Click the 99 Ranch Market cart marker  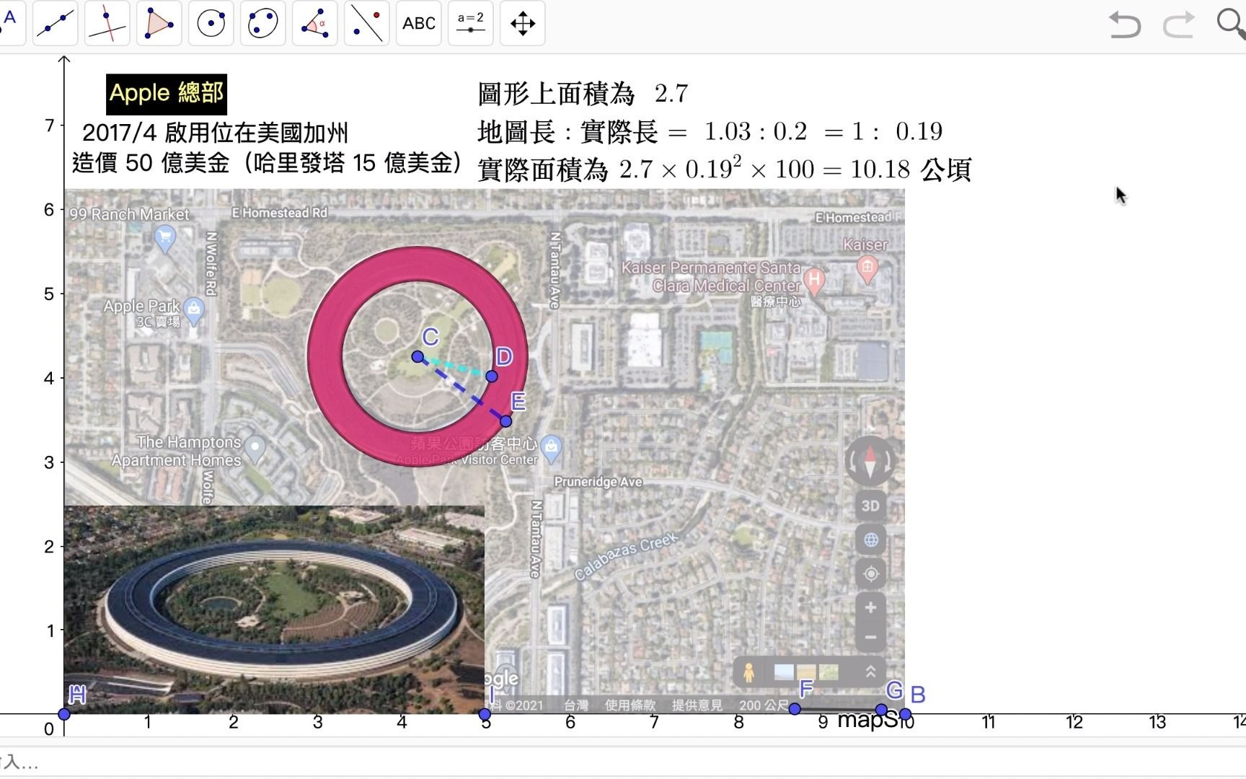[165, 238]
